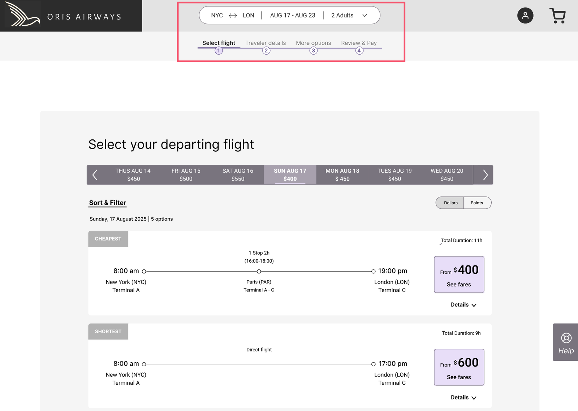See fares for the $600 direct flight
The width and height of the screenshot is (578, 411).
pyautogui.click(x=459, y=367)
